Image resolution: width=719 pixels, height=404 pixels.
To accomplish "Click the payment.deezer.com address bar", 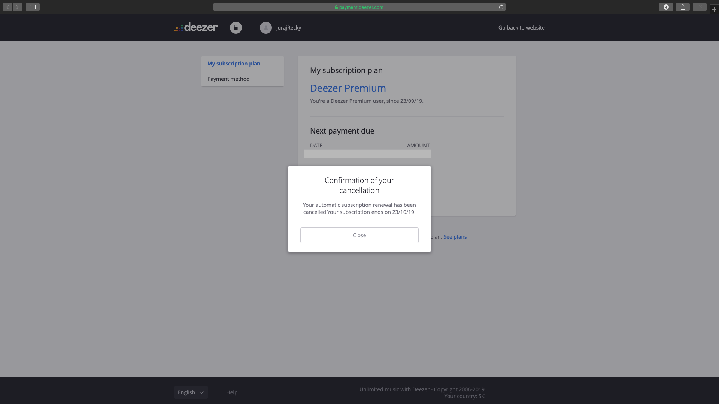I will pyautogui.click(x=359, y=7).
